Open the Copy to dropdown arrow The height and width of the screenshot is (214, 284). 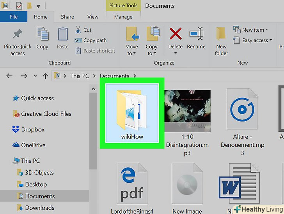point(154,53)
